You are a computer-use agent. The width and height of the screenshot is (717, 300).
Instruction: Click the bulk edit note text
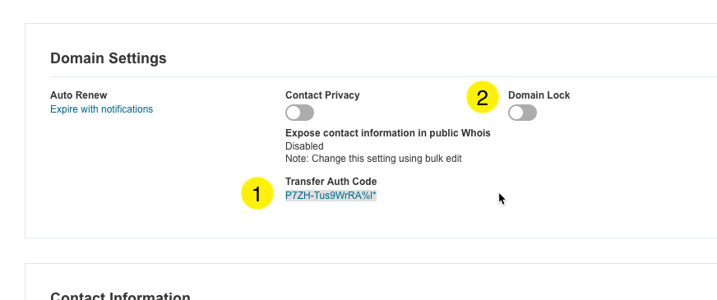point(373,159)
